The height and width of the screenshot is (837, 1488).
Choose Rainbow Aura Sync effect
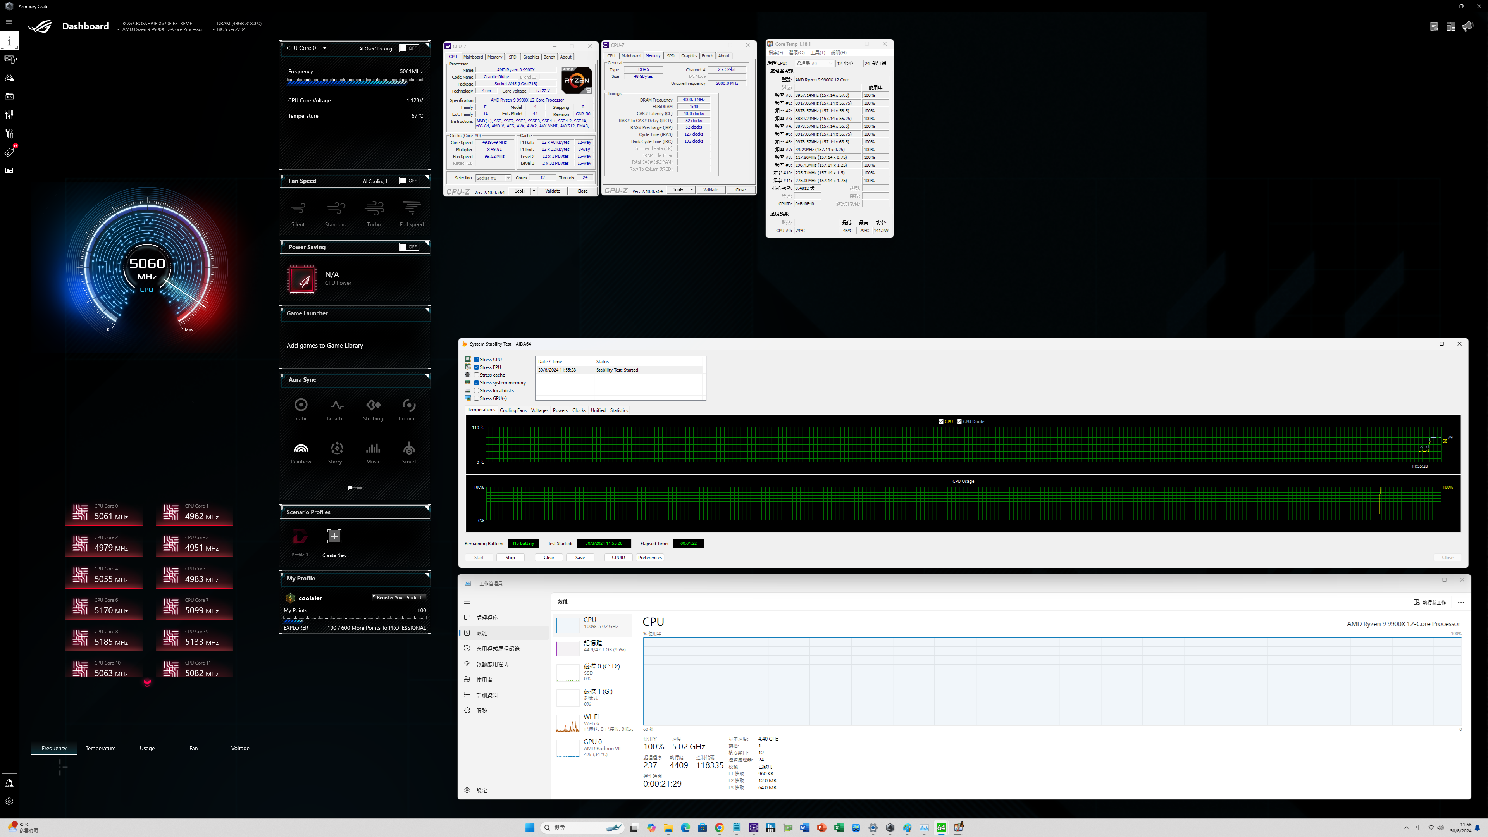point(301,453)
